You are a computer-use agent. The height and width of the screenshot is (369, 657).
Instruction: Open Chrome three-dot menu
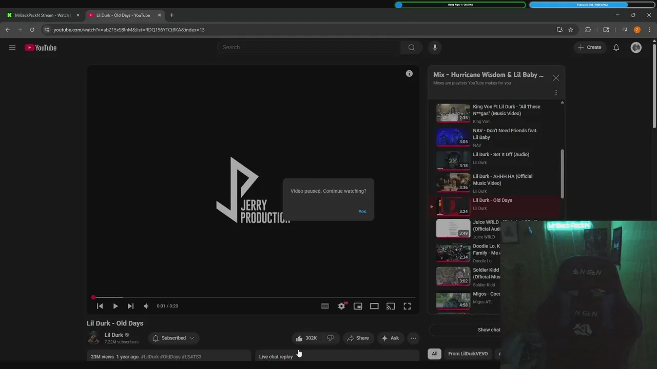649,30
